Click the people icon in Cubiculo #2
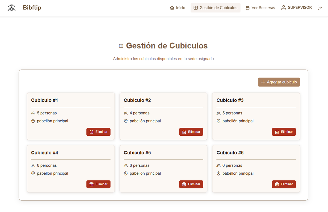 coord(126,113)
